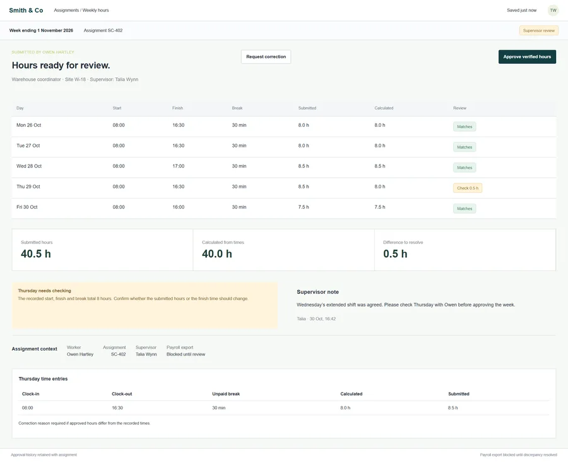Viewport: 568px width, 462px height.
Task: Open Assignments / Weekly hours breadcrumb
Action: pyautogui.click(x=81, y=10)
